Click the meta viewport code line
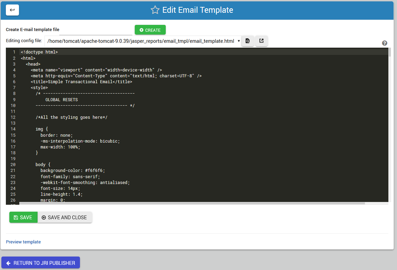The height and width of the screenshot is (270, 397). [96, 70]
